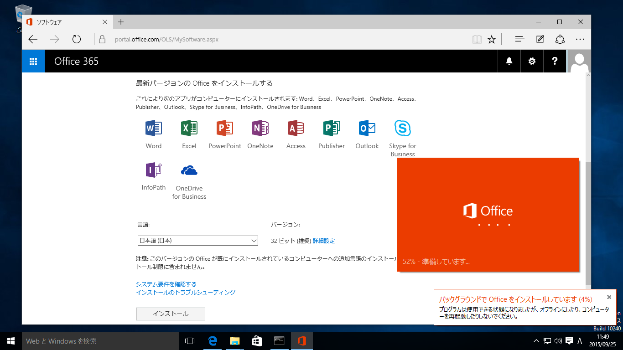Click the Skype for Business icon
Image resolution: width=623 pixels, height=350 pixels.
tap(403, 129)
